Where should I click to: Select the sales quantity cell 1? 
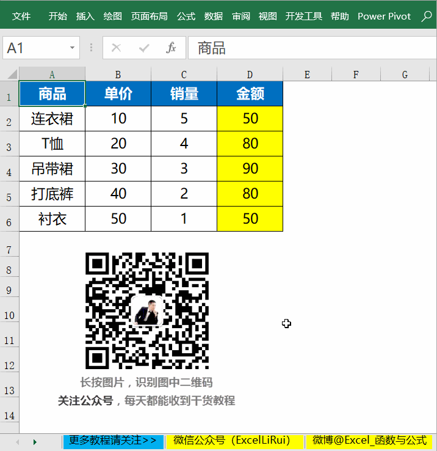(184, 219)
